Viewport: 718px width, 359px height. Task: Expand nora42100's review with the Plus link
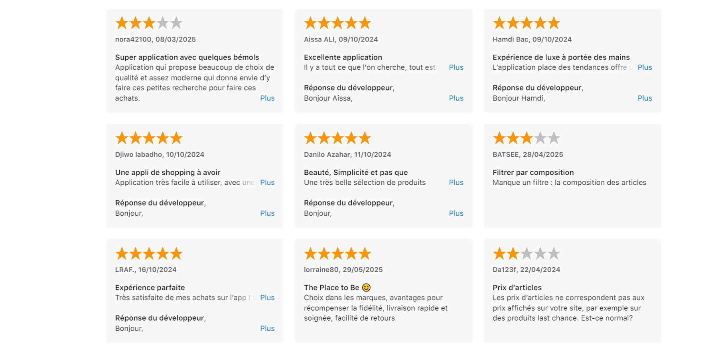[x=267, y=98]
